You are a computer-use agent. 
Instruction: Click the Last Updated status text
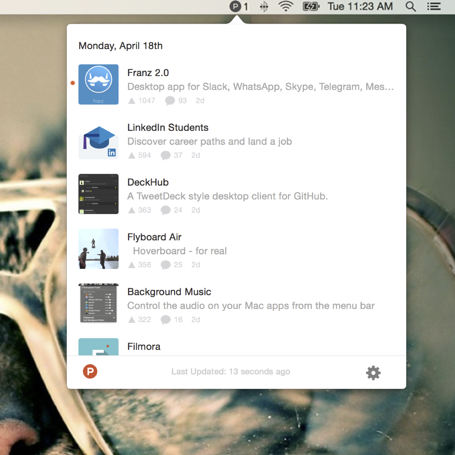point(231,371)
